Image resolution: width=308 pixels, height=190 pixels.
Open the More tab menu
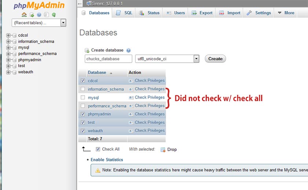pyautogui.click(x=286, y=13)
